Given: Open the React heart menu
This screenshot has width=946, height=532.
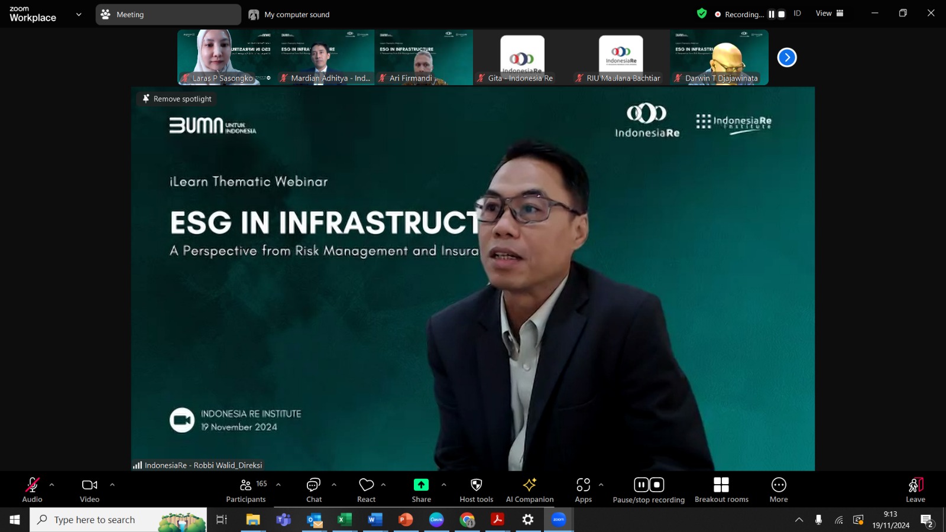Looking at the screenshot, I should [367, 490].
